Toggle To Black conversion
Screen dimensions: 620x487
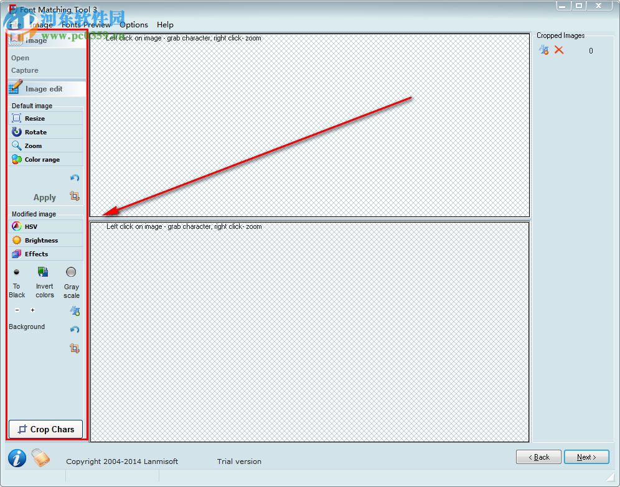(17, 272)
